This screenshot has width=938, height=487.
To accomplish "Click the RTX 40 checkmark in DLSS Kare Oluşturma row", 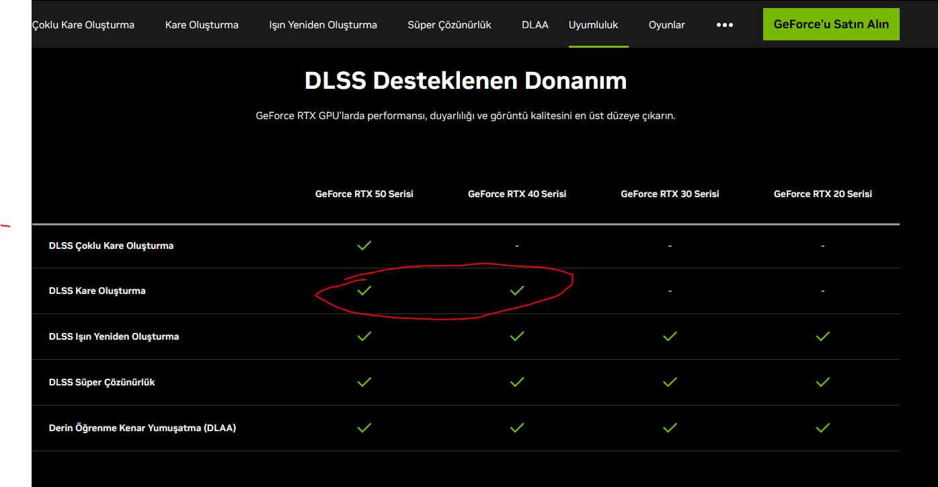I will coord(517,291).
